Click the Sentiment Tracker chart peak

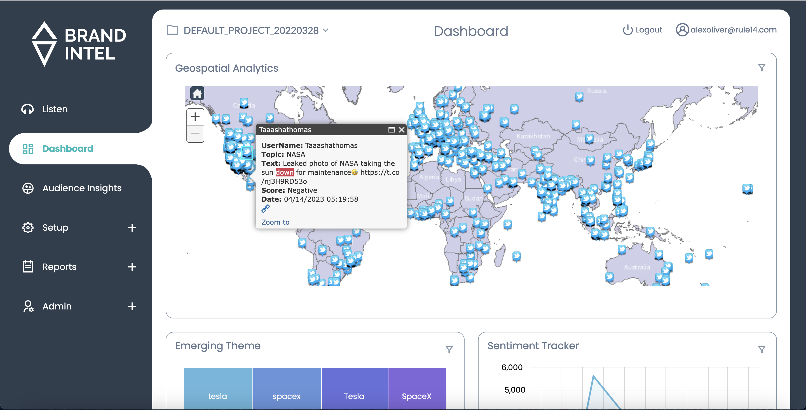593,376
